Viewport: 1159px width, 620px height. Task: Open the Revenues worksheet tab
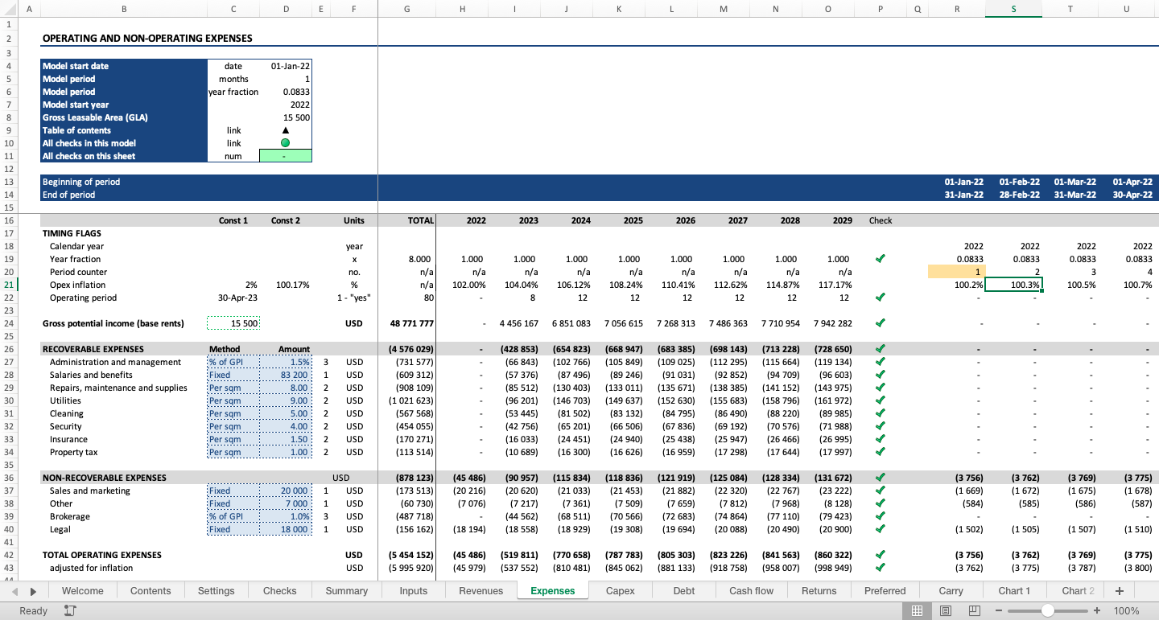(x=481, y=590)
